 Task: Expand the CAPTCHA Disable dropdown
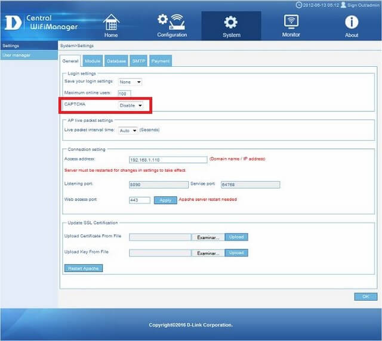pos(131,106)
